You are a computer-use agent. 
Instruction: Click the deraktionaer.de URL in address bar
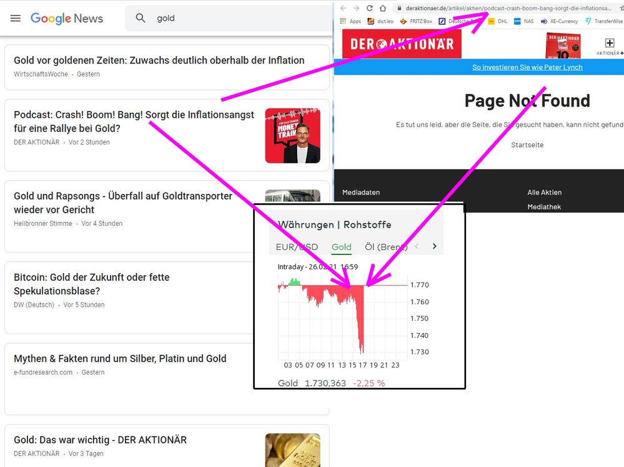coord(508,8)
